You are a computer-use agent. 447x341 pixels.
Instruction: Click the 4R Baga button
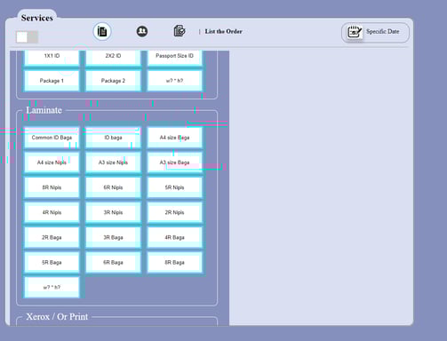(175, 237)
